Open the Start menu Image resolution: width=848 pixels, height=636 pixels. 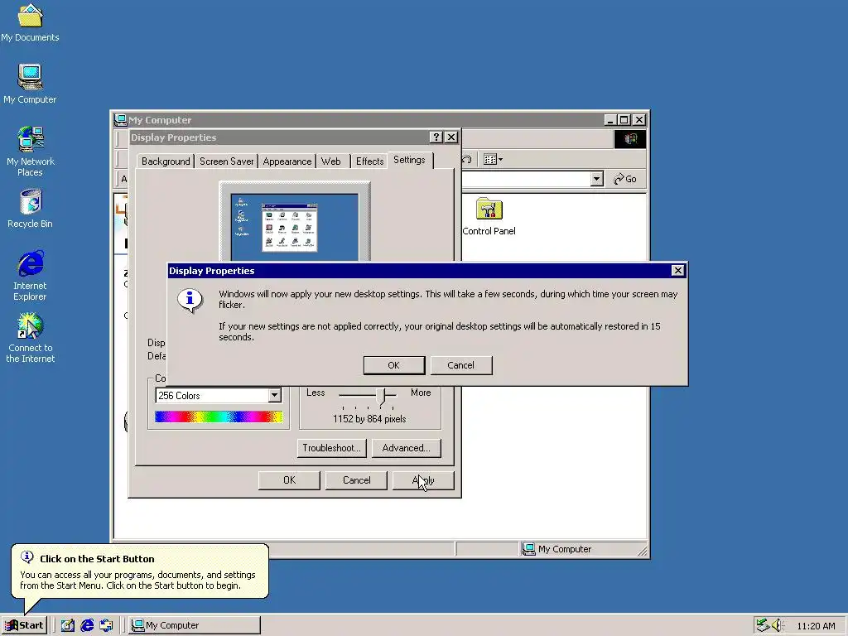point(24,625)
